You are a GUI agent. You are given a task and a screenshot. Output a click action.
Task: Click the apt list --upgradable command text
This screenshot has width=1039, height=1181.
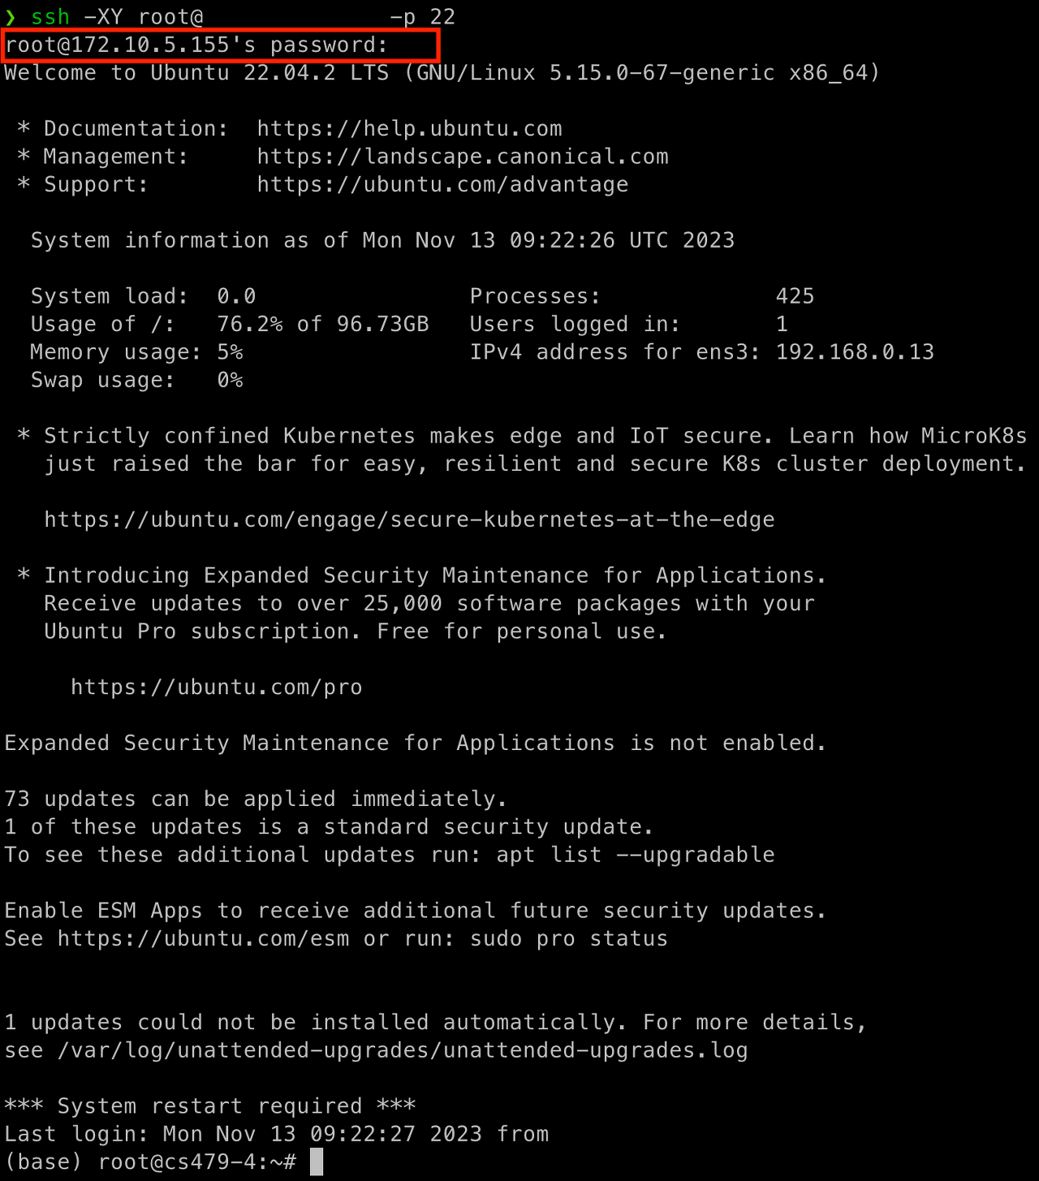(636, 856)
